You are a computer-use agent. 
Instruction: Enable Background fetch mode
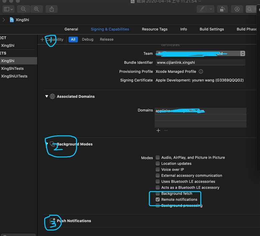tap(158, 193)
